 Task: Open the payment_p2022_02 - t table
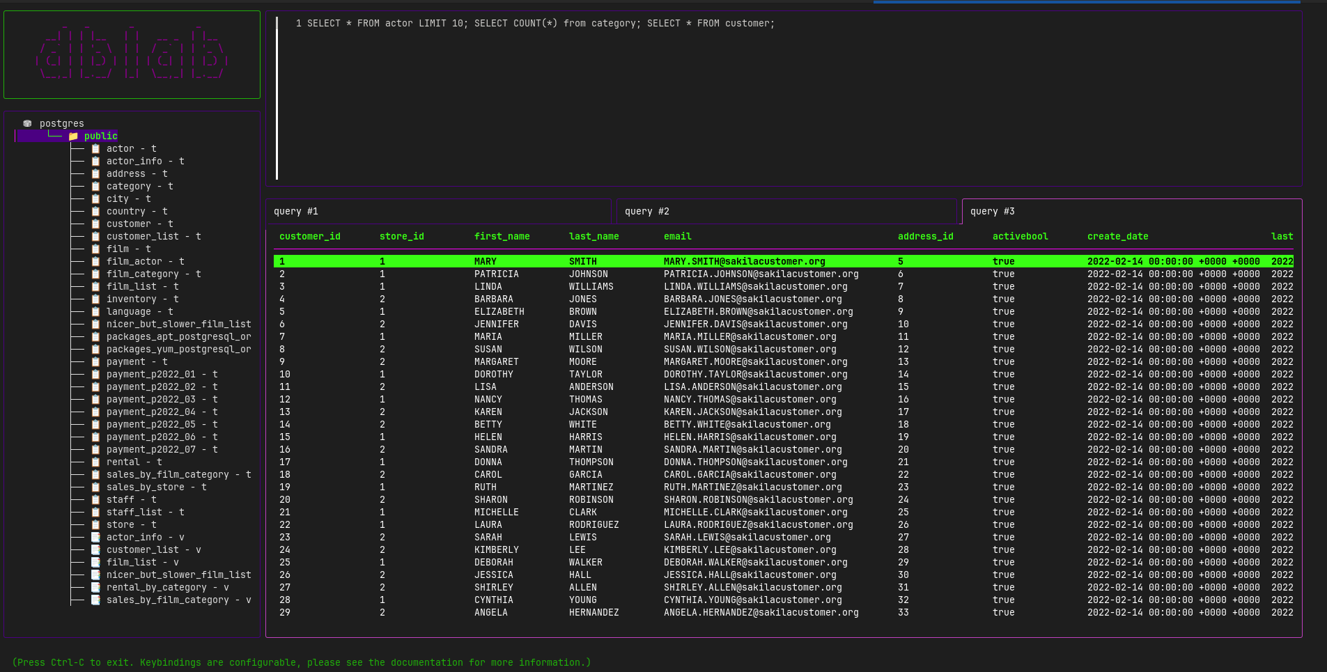pyautogui.click(x=162, y=386)
